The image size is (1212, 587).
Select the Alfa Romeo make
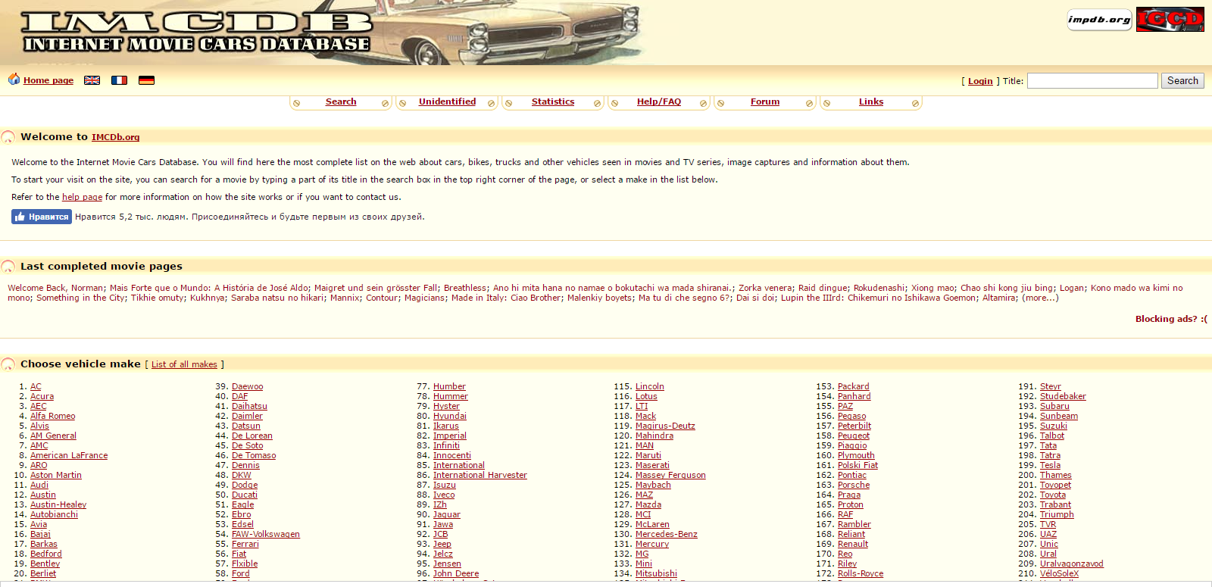(53, 416)
